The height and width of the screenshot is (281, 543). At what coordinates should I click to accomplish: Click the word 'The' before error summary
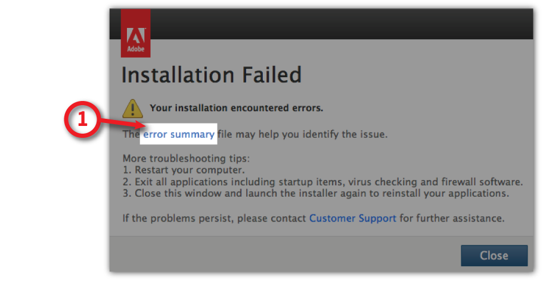click(x=131, y=134)
